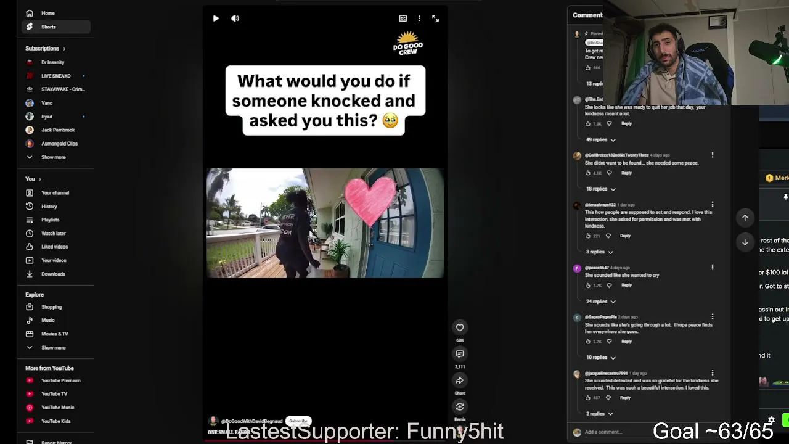This screenshot has width=789, height=444.
Task: Click the YouTube Kids icon
Action: click(30, 421)
